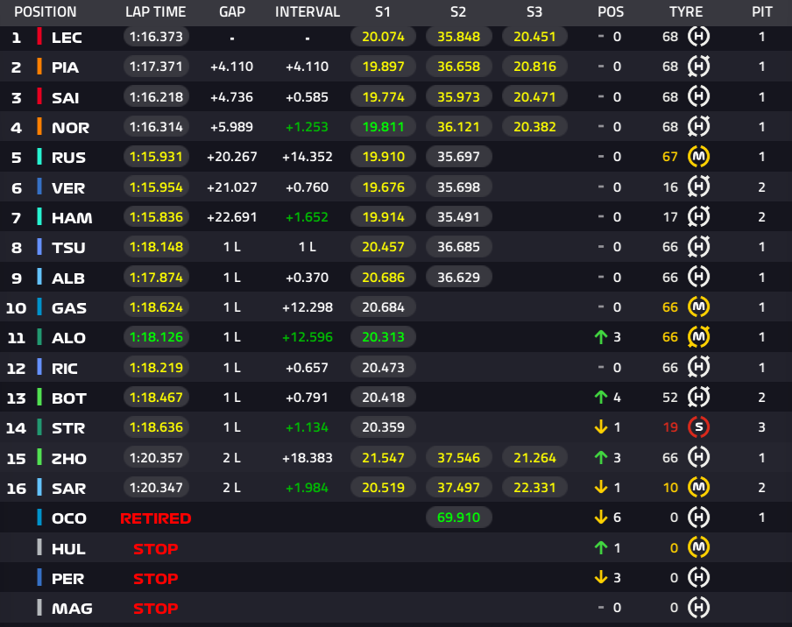Click the STOP status for HUL
The image size is (792, 627).
156,549
